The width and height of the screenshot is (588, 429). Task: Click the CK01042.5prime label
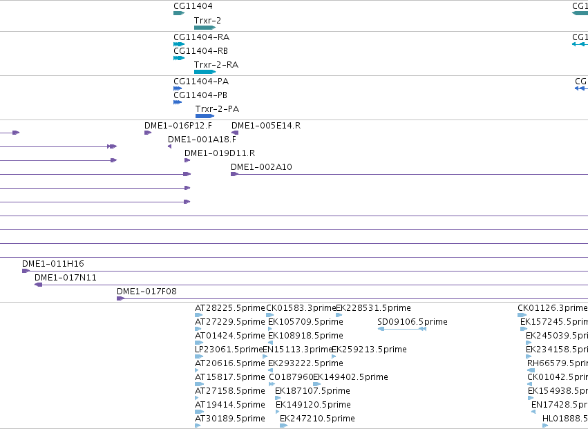click(x=558, y=377)
